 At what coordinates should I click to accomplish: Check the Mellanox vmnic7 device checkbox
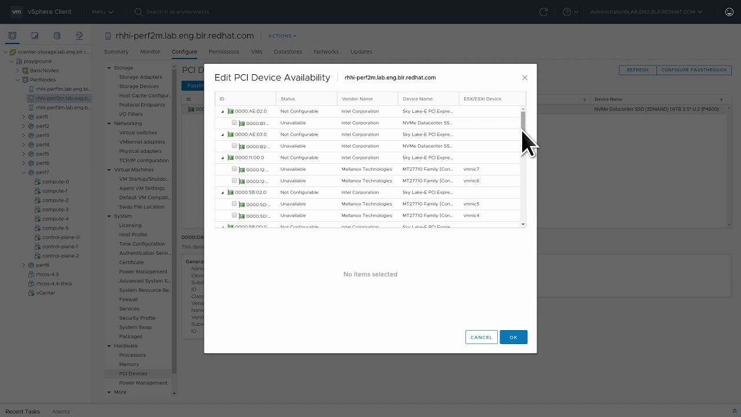[234, 169]
